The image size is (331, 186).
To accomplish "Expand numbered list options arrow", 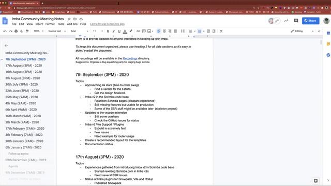I will (194, 31).
